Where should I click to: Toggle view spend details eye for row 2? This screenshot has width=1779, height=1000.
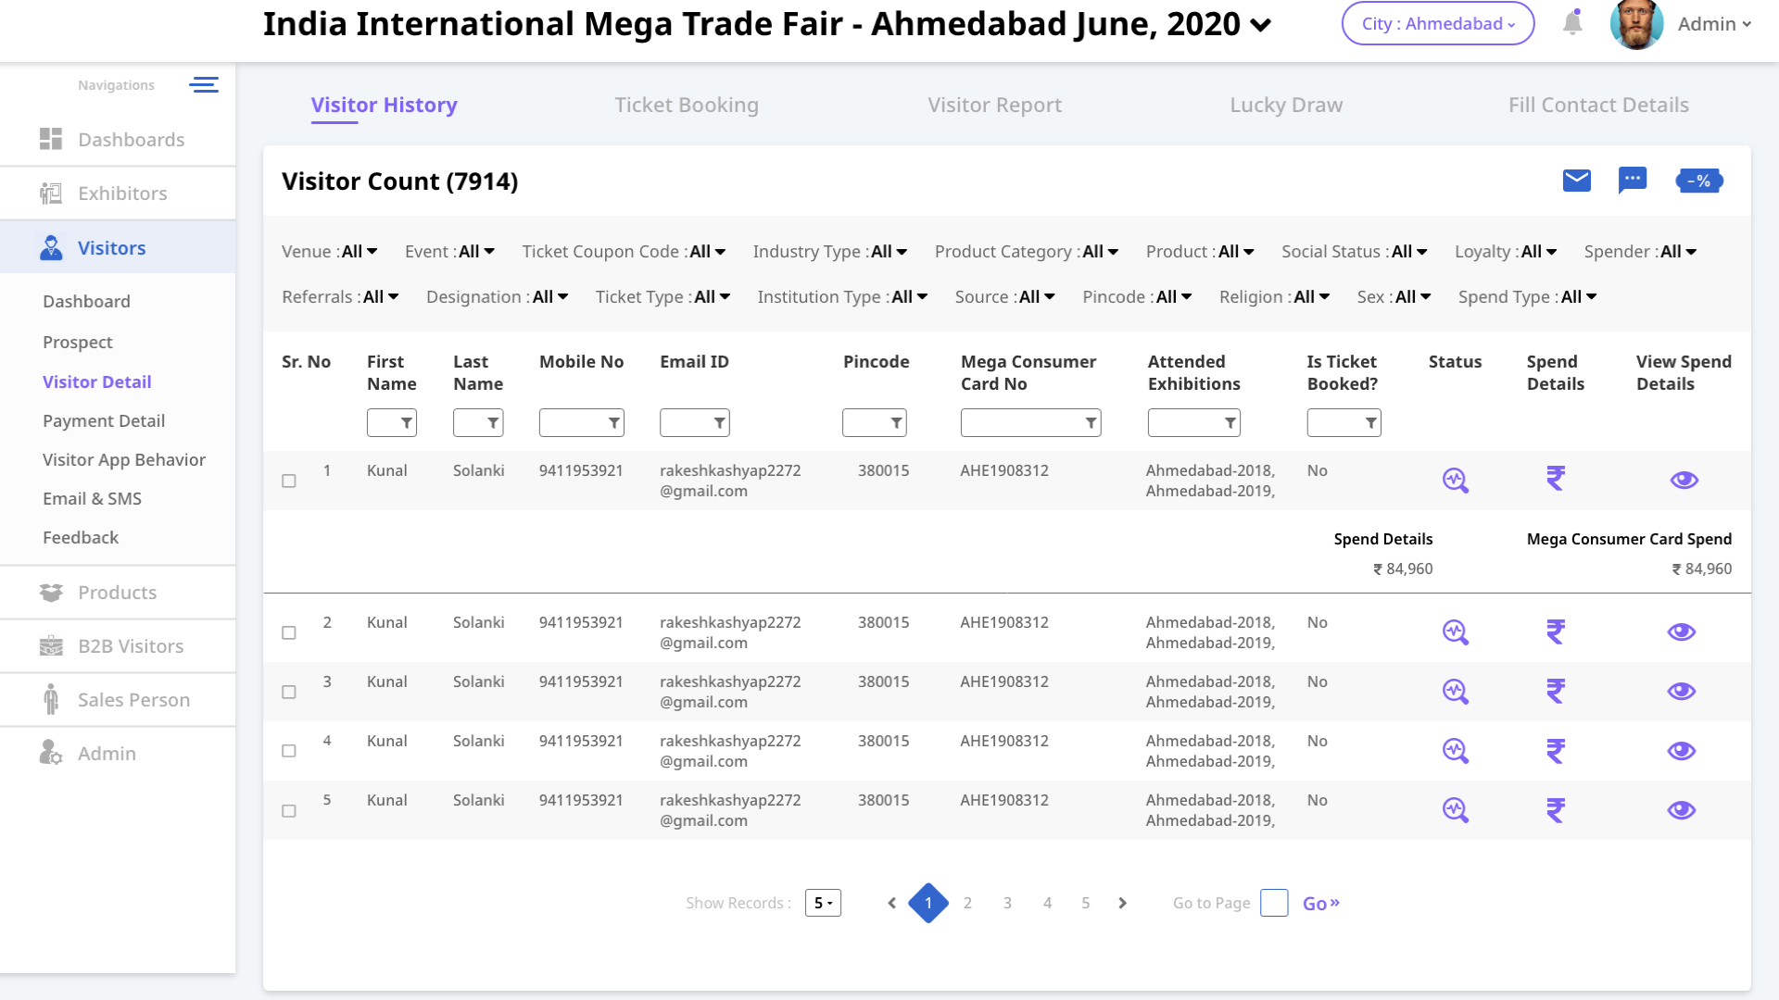[1681, 631]
